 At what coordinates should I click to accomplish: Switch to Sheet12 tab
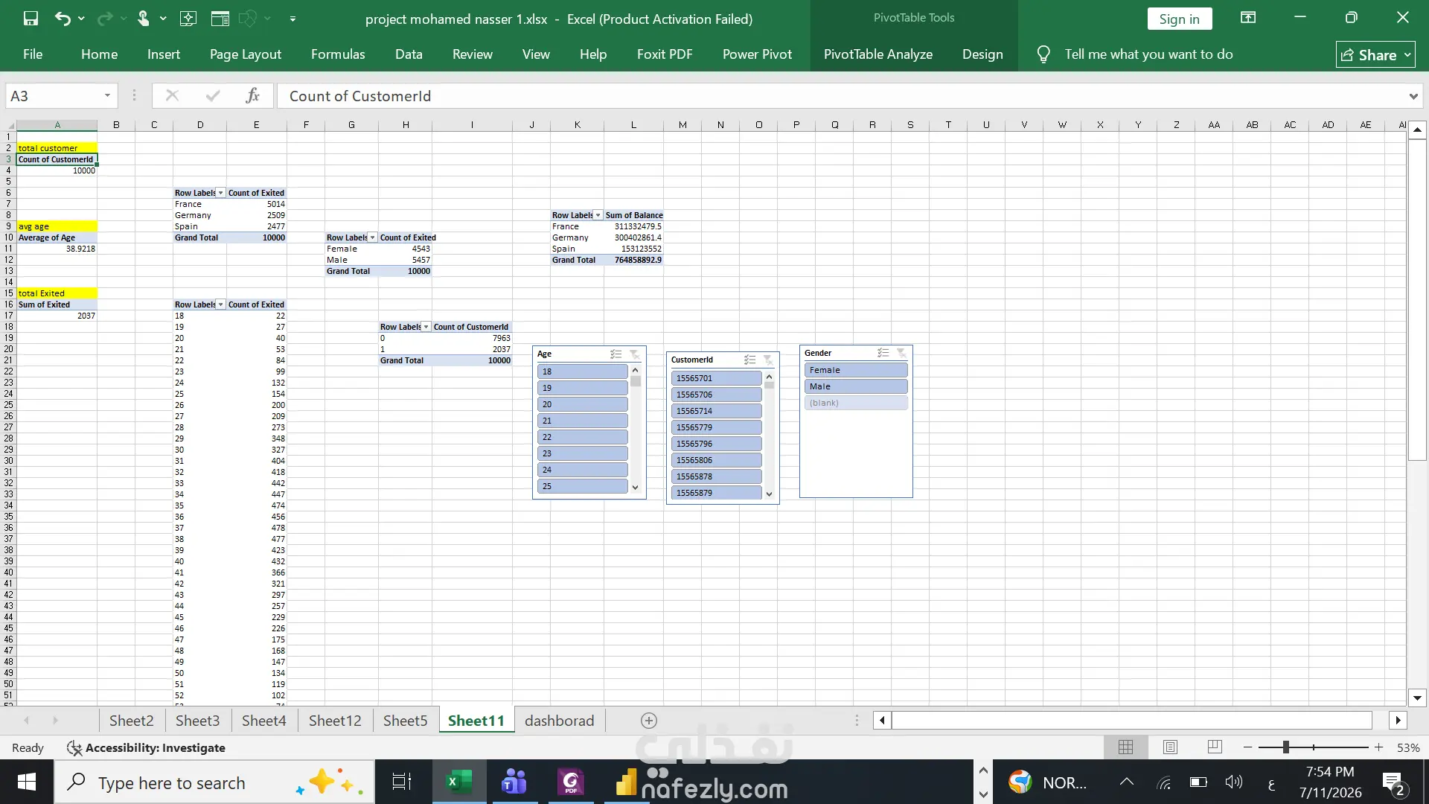[x=335, y=721]
